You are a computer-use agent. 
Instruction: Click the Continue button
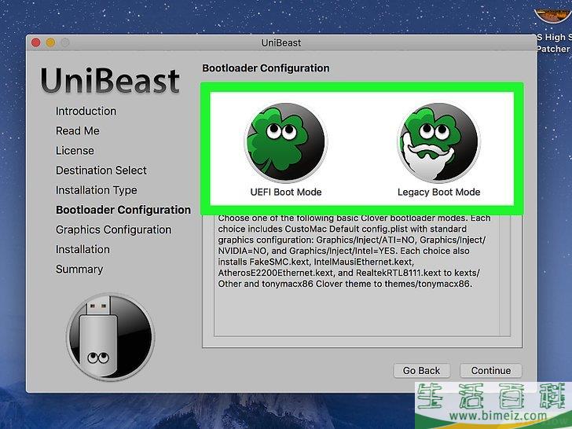[490, 370]
